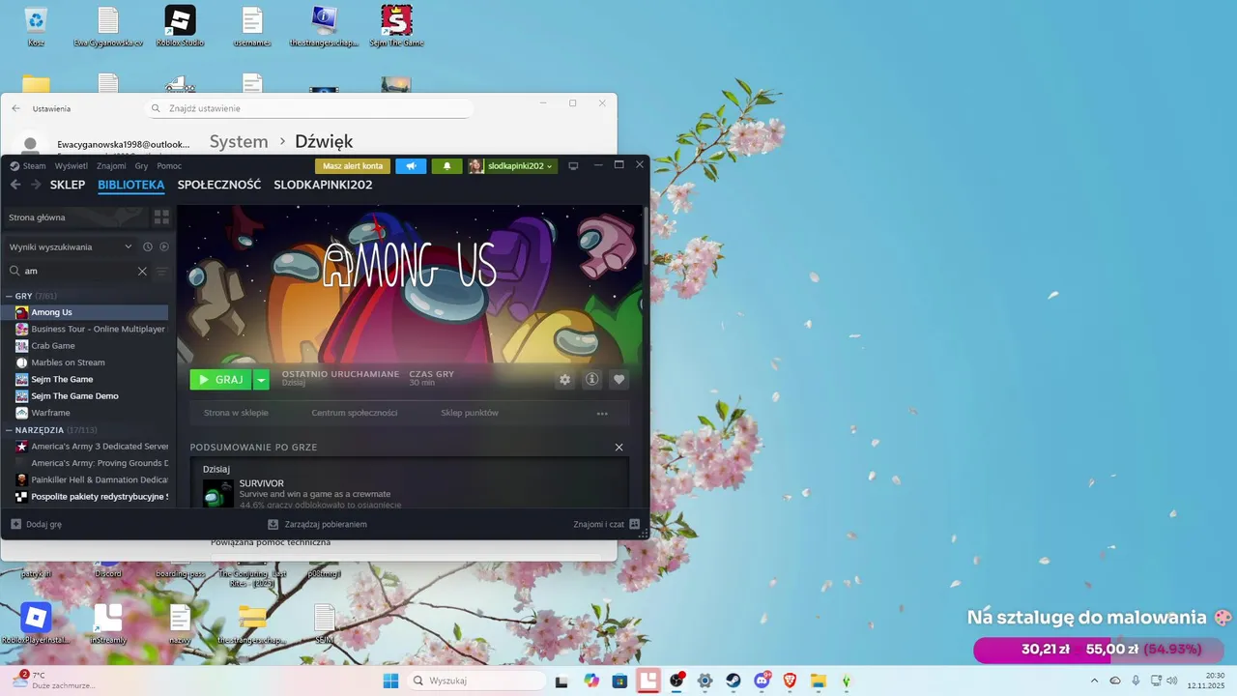This screenshot has width=1237, height=696.
Task: Go forward with Steam's forward arrow
Action: pyautogui.click(x=35, y=185)
